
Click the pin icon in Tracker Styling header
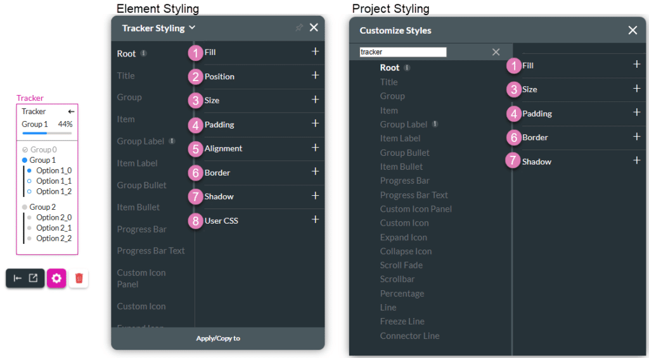click(299, 28)
